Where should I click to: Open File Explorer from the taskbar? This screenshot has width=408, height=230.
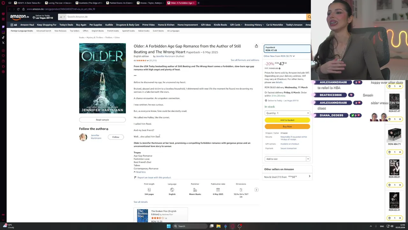[x=218, y=226]
